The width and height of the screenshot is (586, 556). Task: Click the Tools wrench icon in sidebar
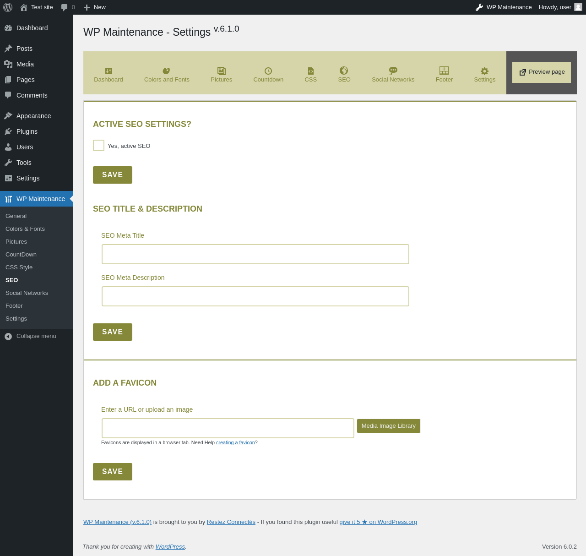click(8, 163)
